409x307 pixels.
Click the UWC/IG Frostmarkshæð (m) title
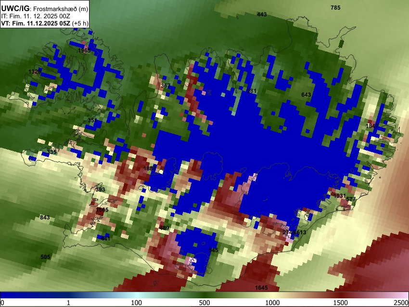pos(45,9)
